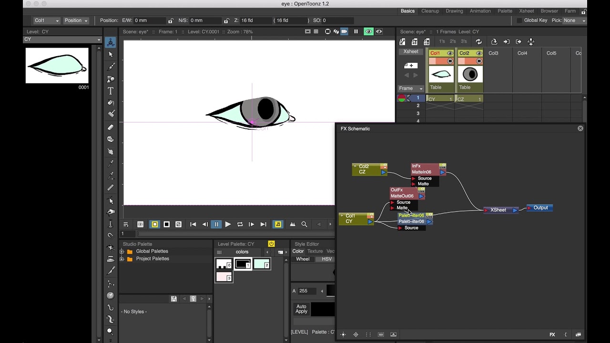Select the Type text tool
Image resolution: width=610 pixels, height=343 pixels.
[x=111, y=91]
